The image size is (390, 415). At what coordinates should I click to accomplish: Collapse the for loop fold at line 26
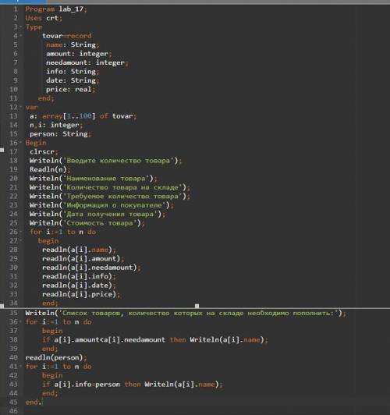point(21,232)
